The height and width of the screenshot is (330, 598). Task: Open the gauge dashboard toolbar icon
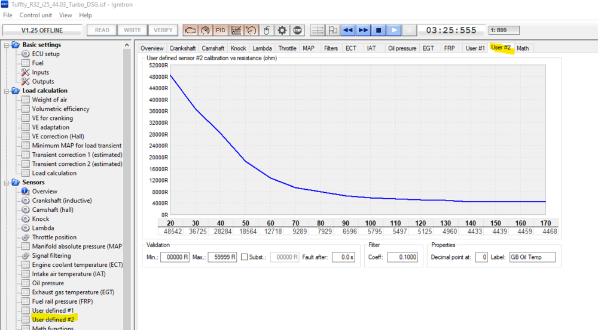(205, 30)
